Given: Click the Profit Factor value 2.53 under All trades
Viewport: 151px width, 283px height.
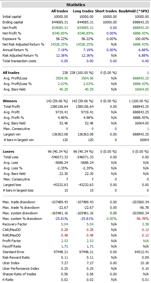Looking at the screenshot, I should pos(65,241).
